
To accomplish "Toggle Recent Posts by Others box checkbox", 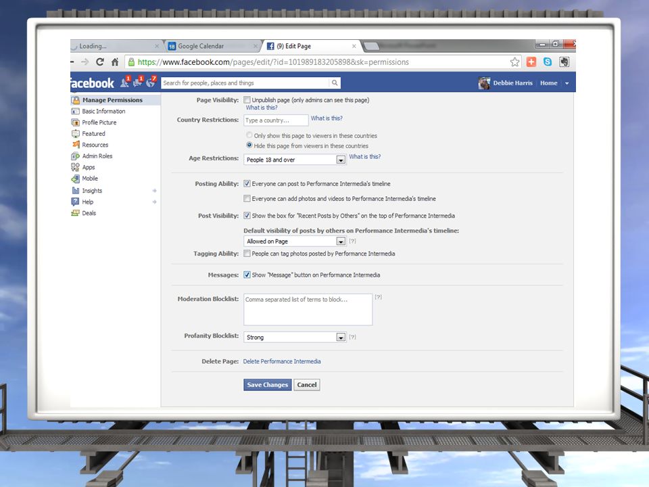I will pos(247,215).
